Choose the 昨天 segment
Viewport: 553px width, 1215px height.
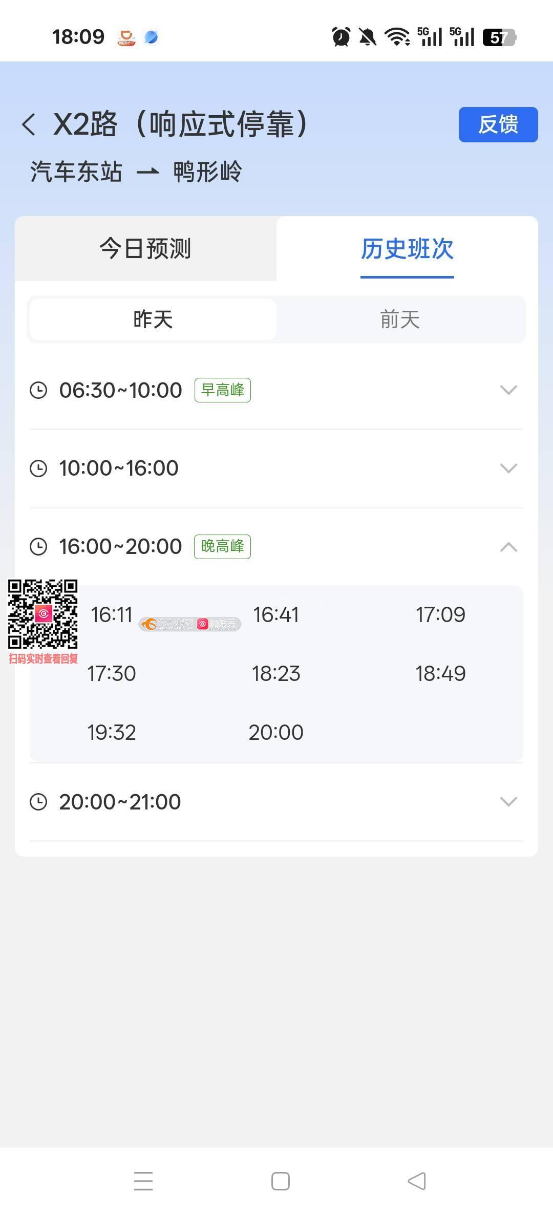tap(153, 319)
